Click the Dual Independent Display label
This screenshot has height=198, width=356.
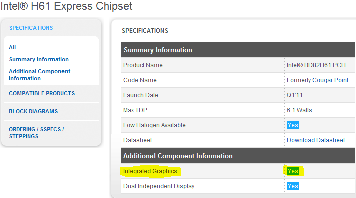pos(159,186)
